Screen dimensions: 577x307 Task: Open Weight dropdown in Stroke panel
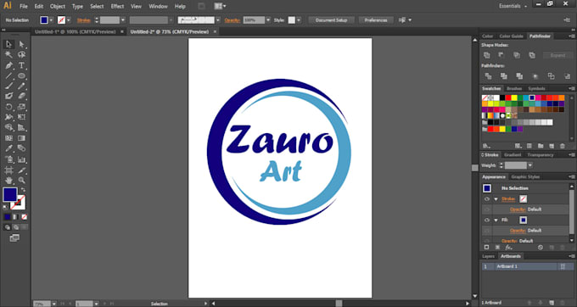click(529, 165)
